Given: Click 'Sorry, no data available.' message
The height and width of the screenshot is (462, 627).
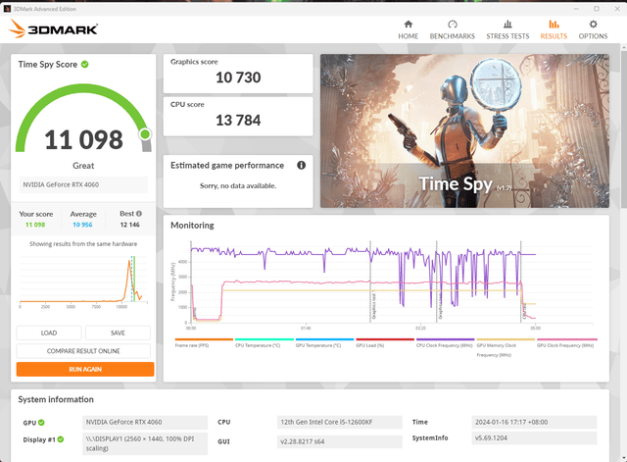Looking at the screenshot, I should coord(238,185).
